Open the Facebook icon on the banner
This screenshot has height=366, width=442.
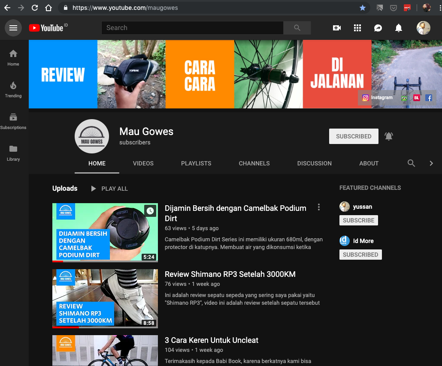(428, 98)
